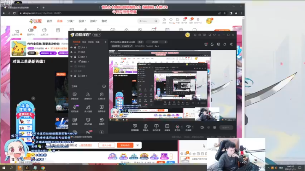This screenshot has width=305, height=171.
Task: Toggle the lock on 文本 1 source
Action: (75, 47)
